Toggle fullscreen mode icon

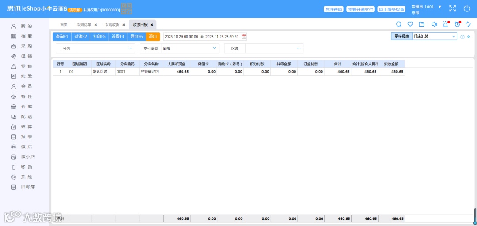click(453, 8)
